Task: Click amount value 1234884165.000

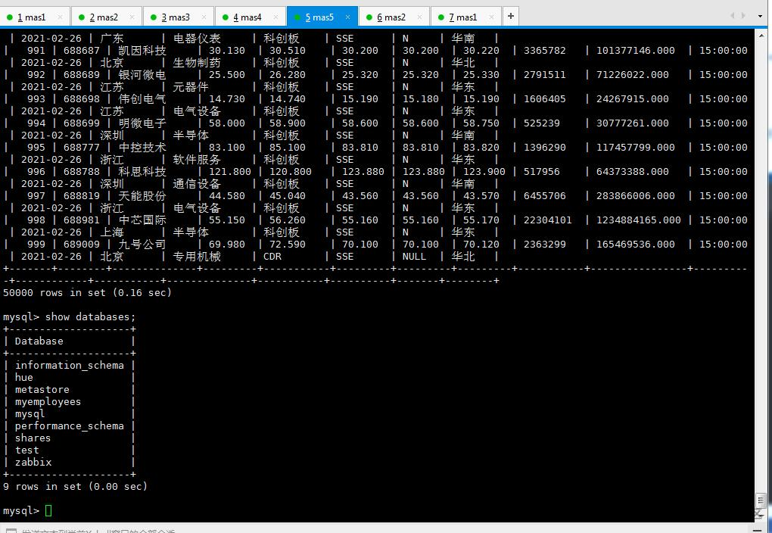Action: (639, 220)
